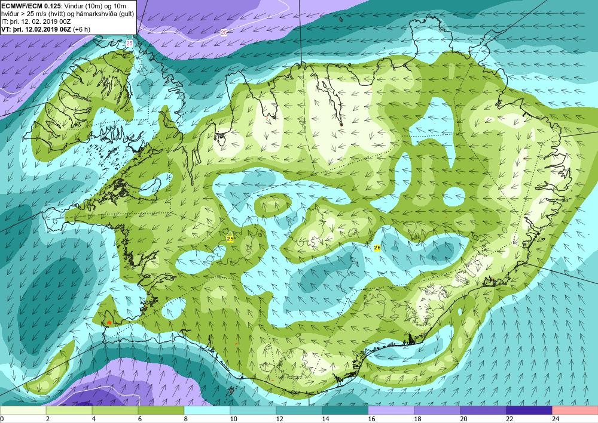
Task: Click the teal 12–14 m/s legend swatch
Action: [x=299, y=410]
